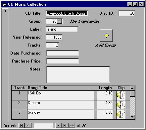Click the Add Group plus button
This screenshot has width=146, height=130.
click(106, 36)
